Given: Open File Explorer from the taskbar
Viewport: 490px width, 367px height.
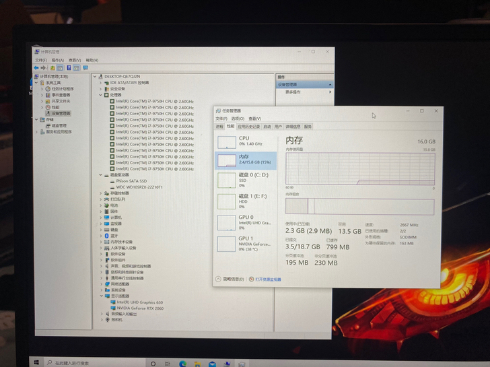Looking at the screenshot, I should click(197, 364).
